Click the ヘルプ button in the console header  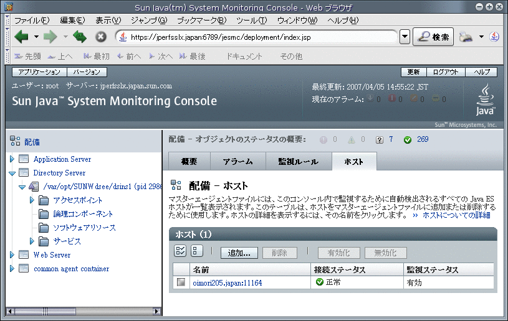click(481, 72)
